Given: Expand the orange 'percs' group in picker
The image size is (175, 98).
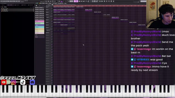Looking at the screenshot, I should [40, 29].
